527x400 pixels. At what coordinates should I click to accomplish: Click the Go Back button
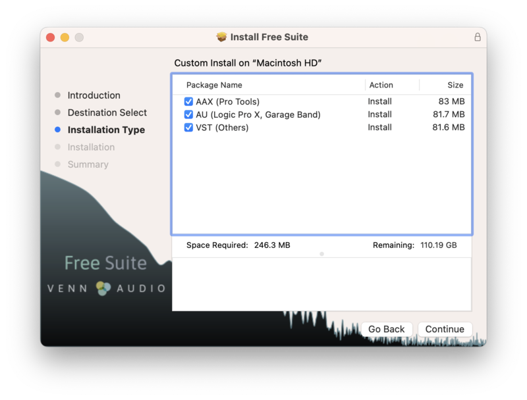coord(386,330)
